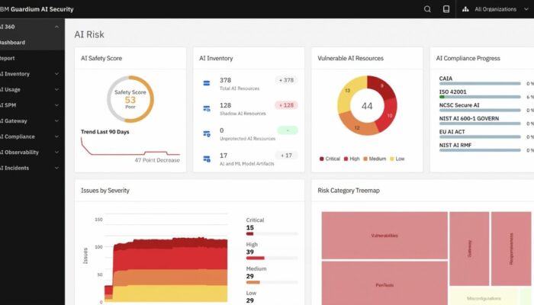Click the Critical 15 severity bar

click(272, 234)
